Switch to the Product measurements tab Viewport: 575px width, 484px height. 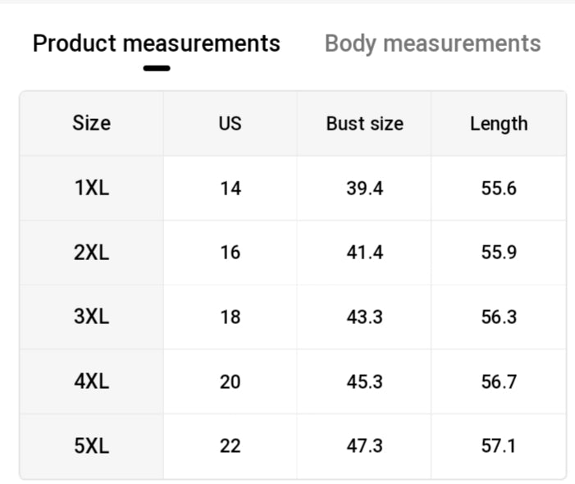point(156,43)
